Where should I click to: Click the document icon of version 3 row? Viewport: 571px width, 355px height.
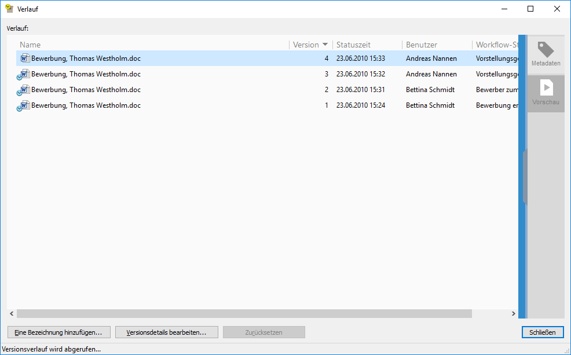click(x=24, y=74)
